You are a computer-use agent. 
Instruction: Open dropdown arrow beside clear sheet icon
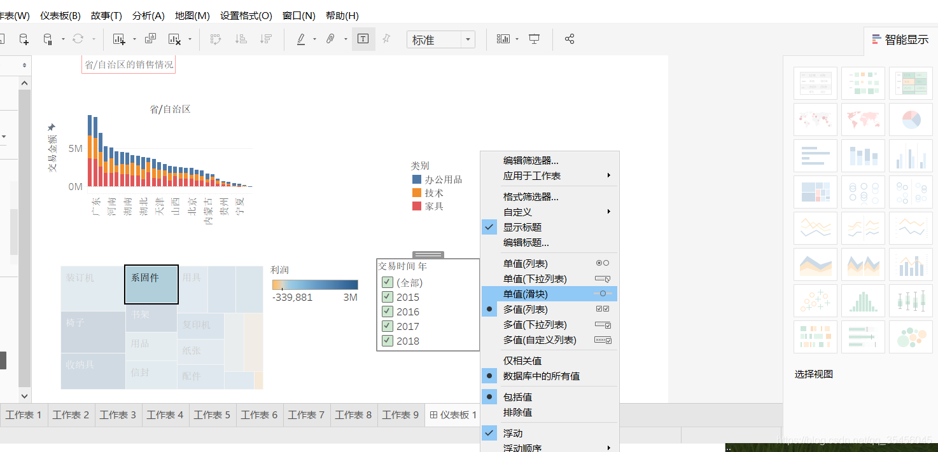tap(190, 39)
